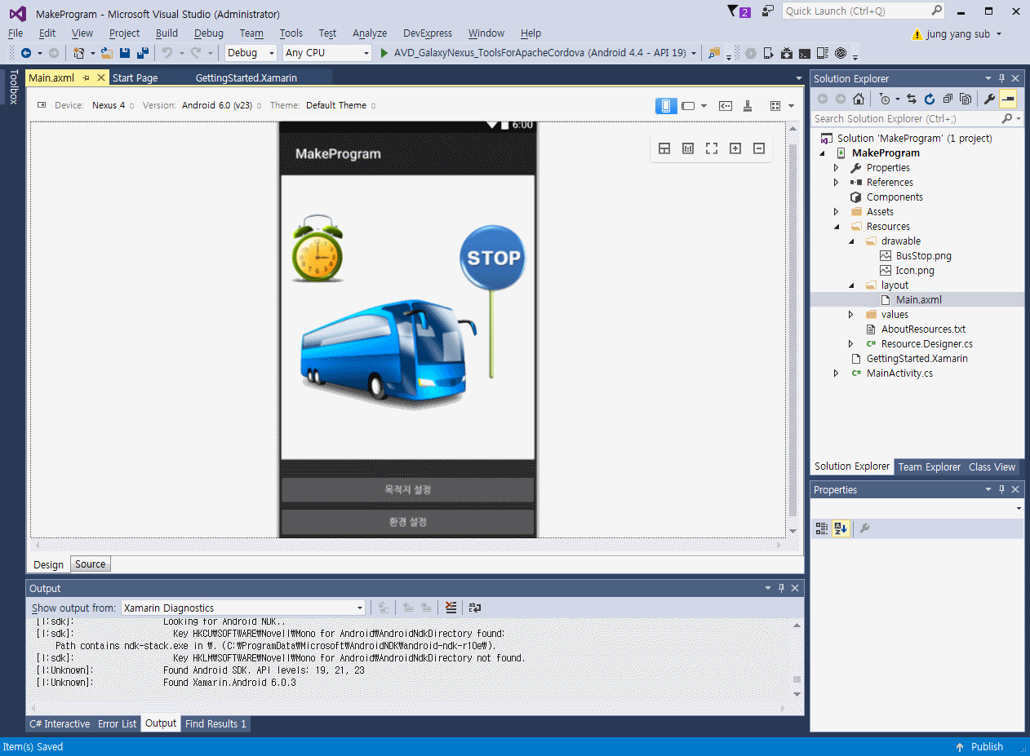Click Clear All in the Output toolbar
Viewport: 1030px width, 756px height.
point(451,608)
